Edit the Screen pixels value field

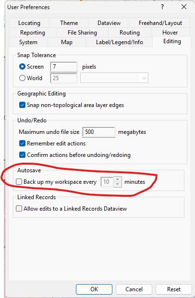pyautogui.click(x=64, y=67)
